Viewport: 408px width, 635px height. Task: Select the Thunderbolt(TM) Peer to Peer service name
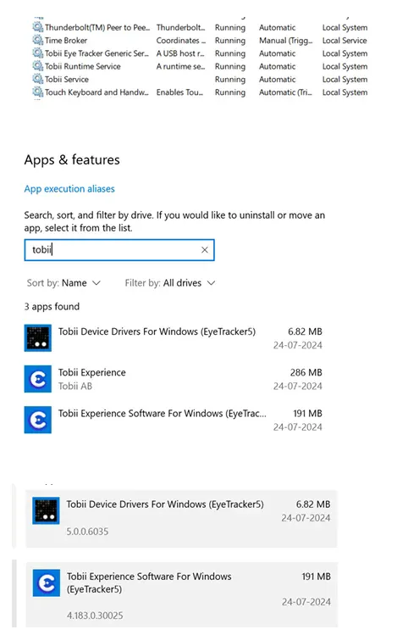97,27
